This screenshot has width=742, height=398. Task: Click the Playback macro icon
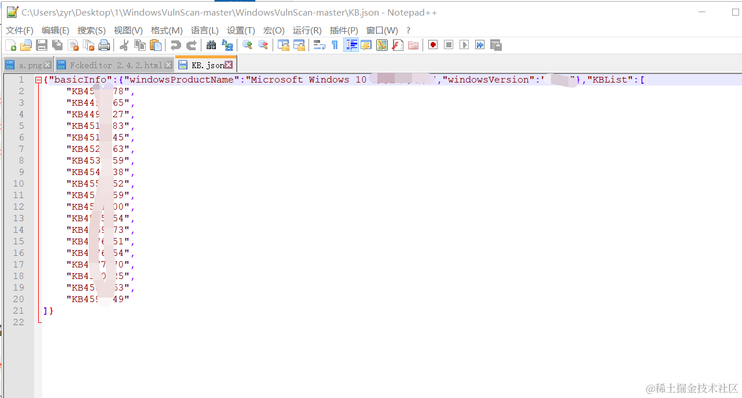464,45
